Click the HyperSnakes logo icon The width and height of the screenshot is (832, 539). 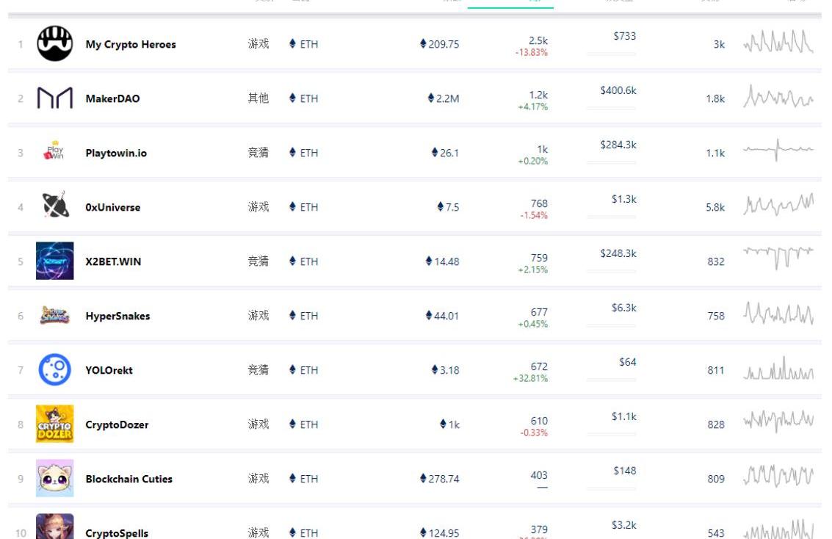pos(55,316)
